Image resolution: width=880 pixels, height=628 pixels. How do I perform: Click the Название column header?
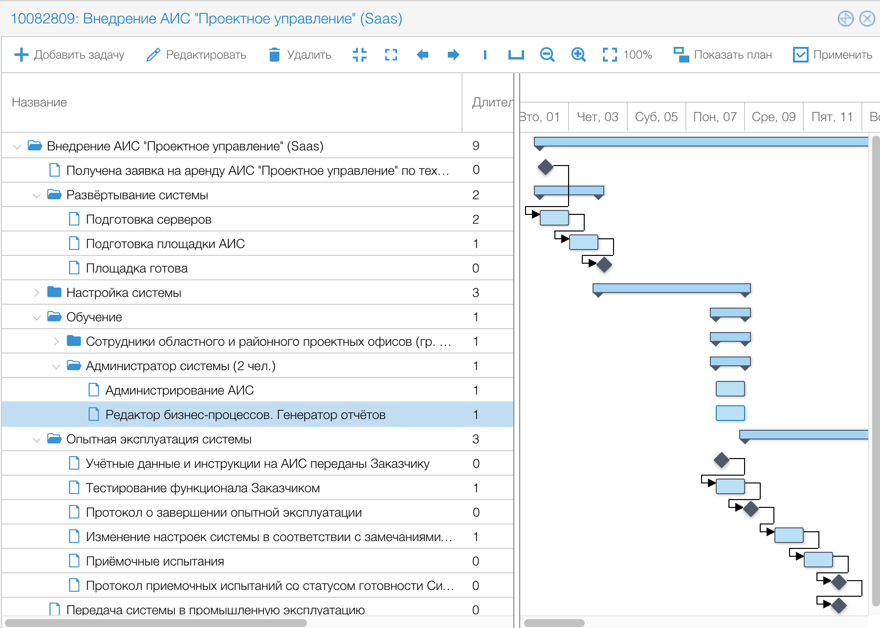40,103
